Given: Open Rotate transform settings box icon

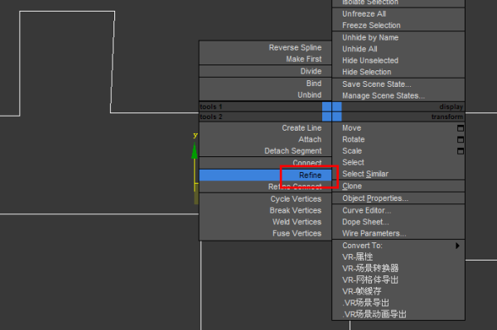Looking at the screenshot, I should (x=461, y=140).
